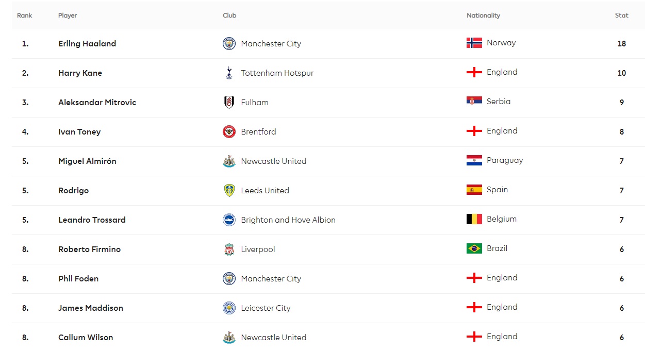
Task: Open Erling Haaland's player profile
Action: coord(87,44)
